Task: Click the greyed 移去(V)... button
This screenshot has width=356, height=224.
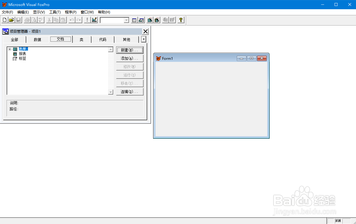Action: [x=130, y=83]
